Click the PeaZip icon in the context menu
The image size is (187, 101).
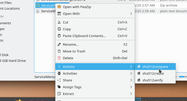point(59,7)
